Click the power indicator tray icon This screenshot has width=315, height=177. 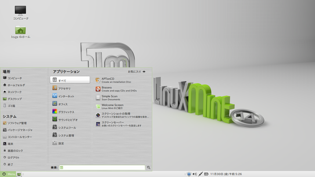(206, 174)
